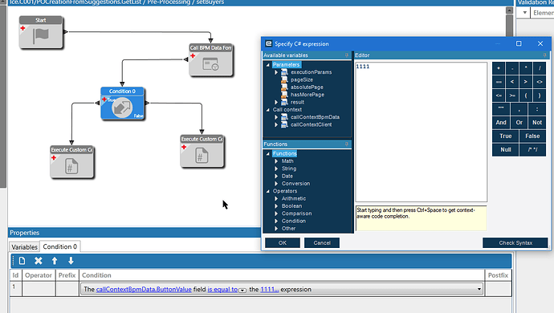Insert the True keyword button
554x313 pixels.
pos(505,136)
